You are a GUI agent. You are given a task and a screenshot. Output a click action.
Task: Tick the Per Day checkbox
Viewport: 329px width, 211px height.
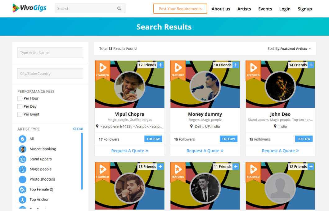20,106
